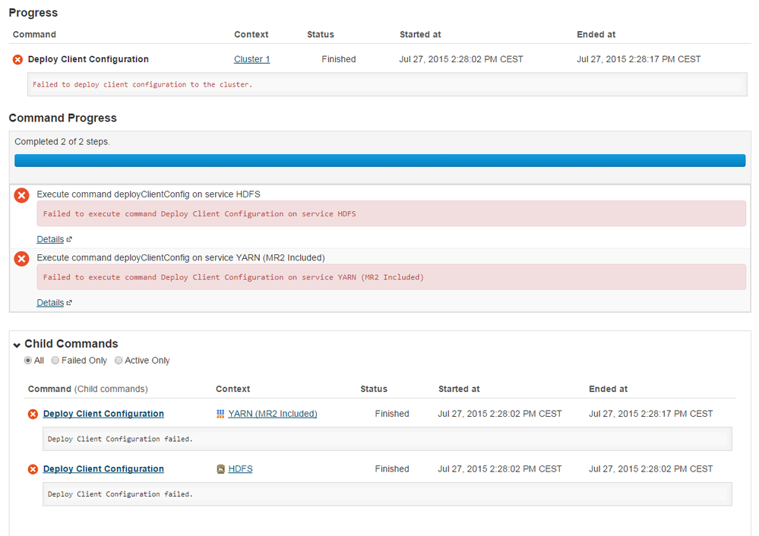This screenshot has height=536, width=759.
Task: Click the Status column header in Progress table
Action: 321,34
